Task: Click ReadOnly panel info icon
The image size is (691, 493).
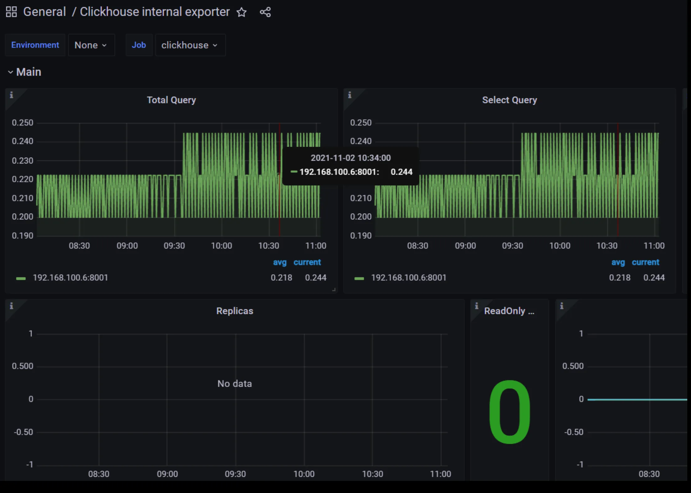Action: (x=476, y=306)
